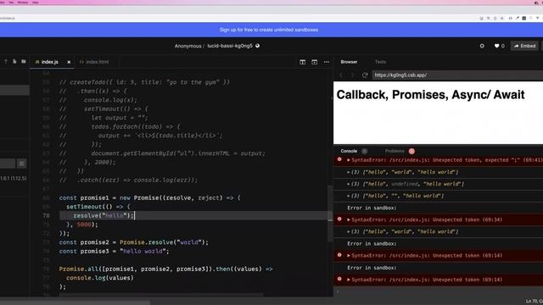Expand array log below the (69:34) error
The height and width of the screenshot is (305, 543).
coord(349,231)
